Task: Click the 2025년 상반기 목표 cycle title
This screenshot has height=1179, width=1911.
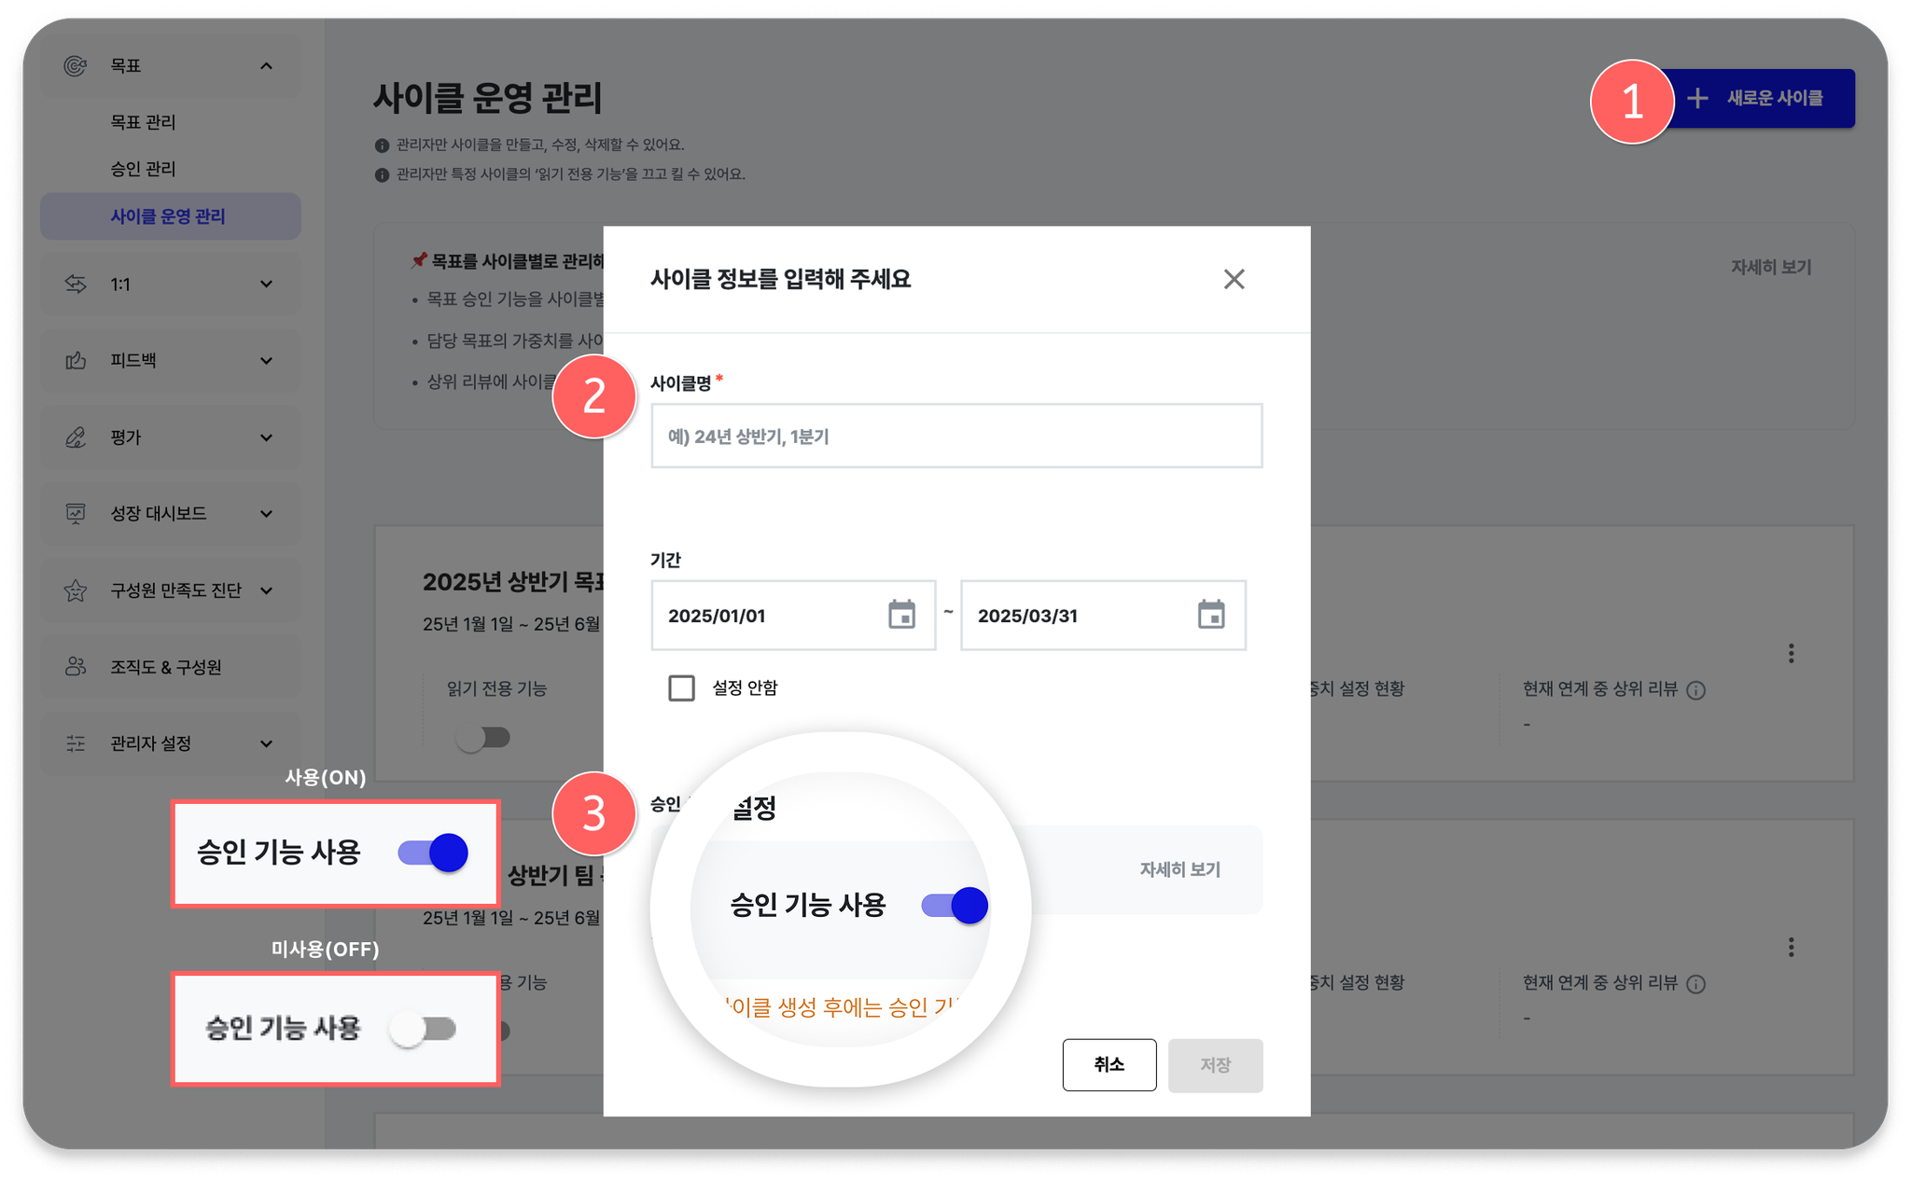Action: coord(513,581)
